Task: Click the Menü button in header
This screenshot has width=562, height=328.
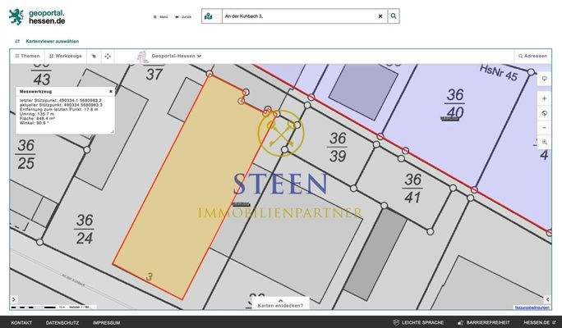Action: (160, 16)
